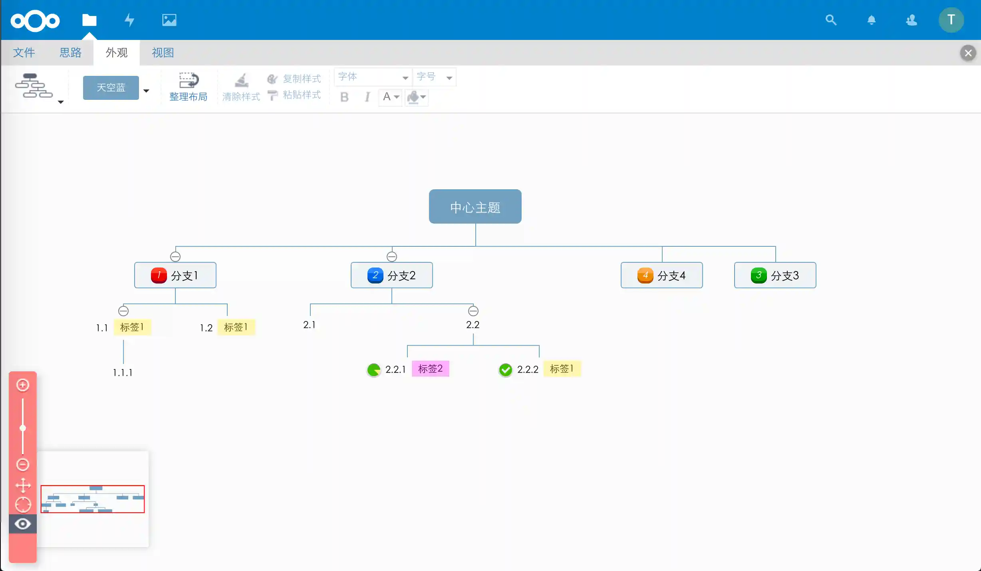The image size is (981, 571).
Task: Open the font color picker icon
Action: pos(390,97)
